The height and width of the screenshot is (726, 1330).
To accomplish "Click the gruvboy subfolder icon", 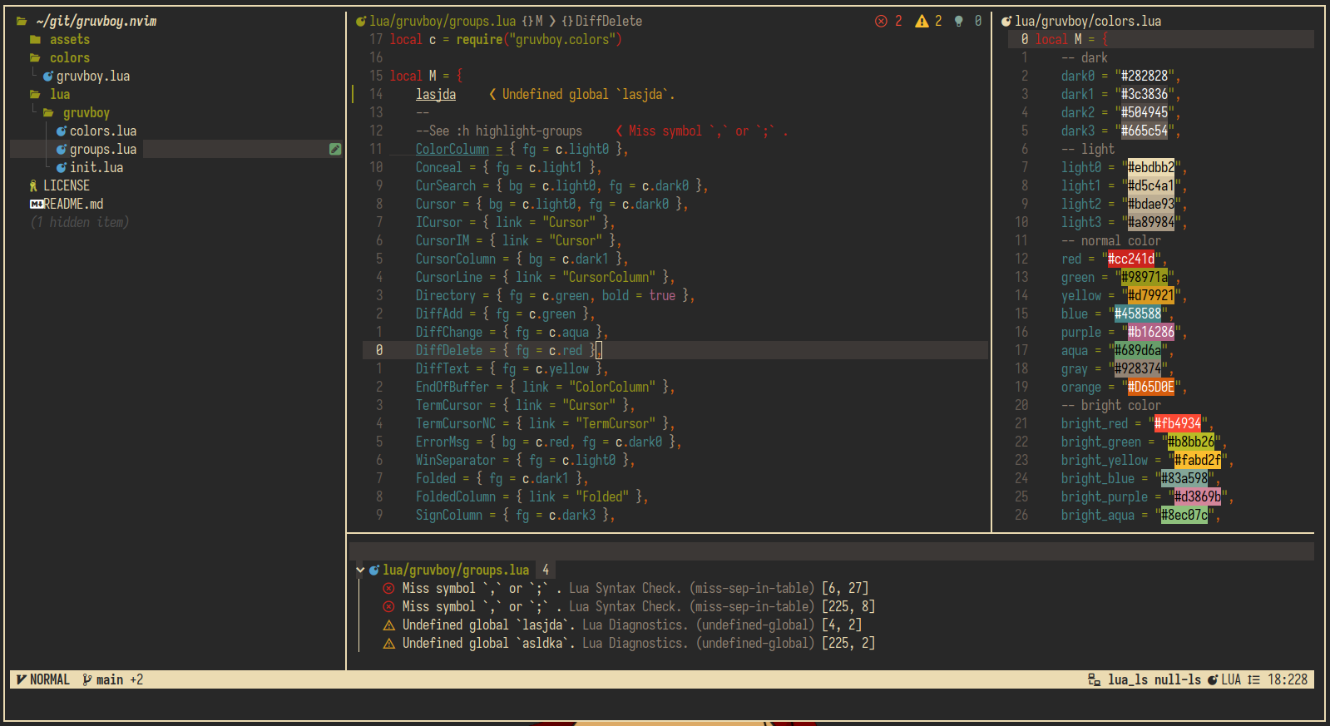I will [x=48, y=113].
